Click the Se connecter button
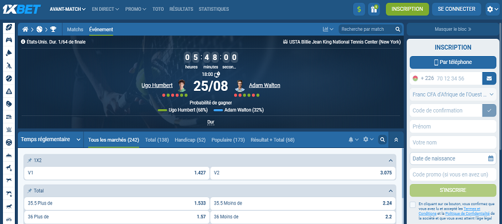The width and height of the screenshot is (502, 224). click(x=457, y=9)
